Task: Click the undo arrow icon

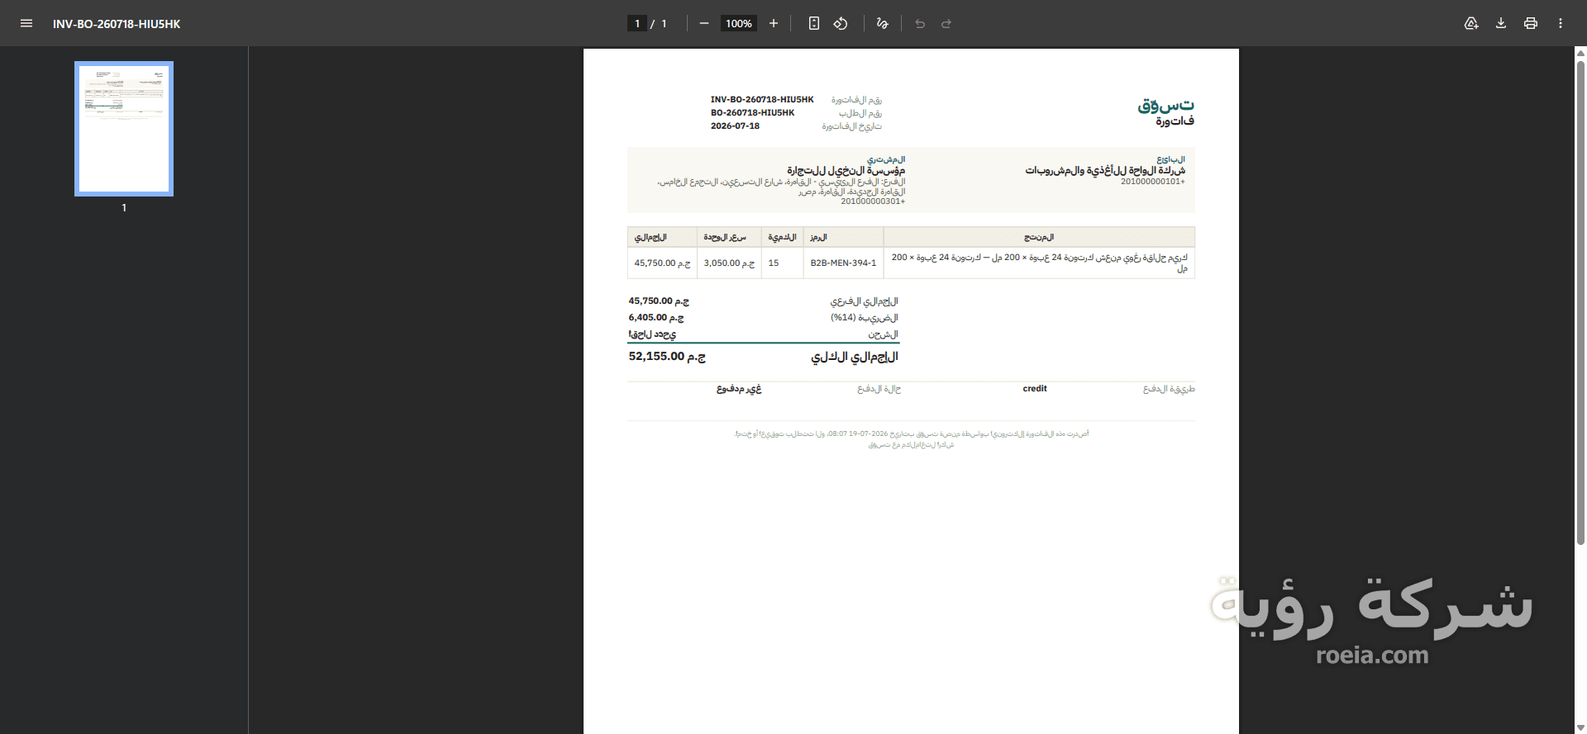Action: pyautogui.click(x=920, y=23)
